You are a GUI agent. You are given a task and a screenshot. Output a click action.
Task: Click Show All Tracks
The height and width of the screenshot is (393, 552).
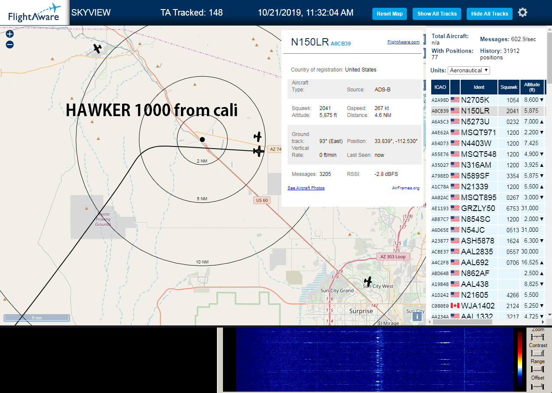[x=437, y=14]
